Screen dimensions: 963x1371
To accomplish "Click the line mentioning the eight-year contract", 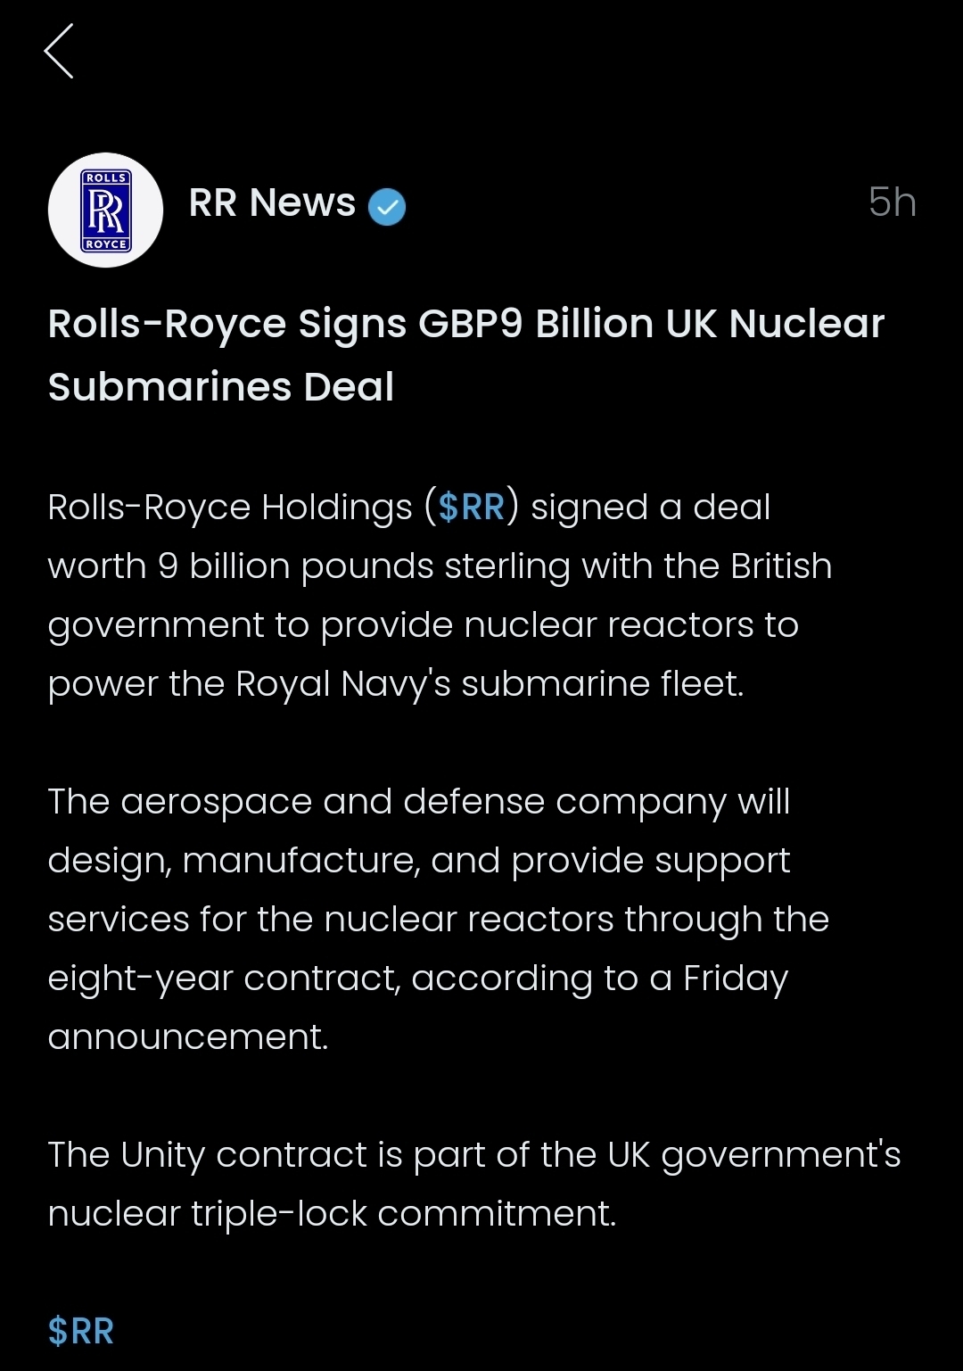I will click(417, 979).
